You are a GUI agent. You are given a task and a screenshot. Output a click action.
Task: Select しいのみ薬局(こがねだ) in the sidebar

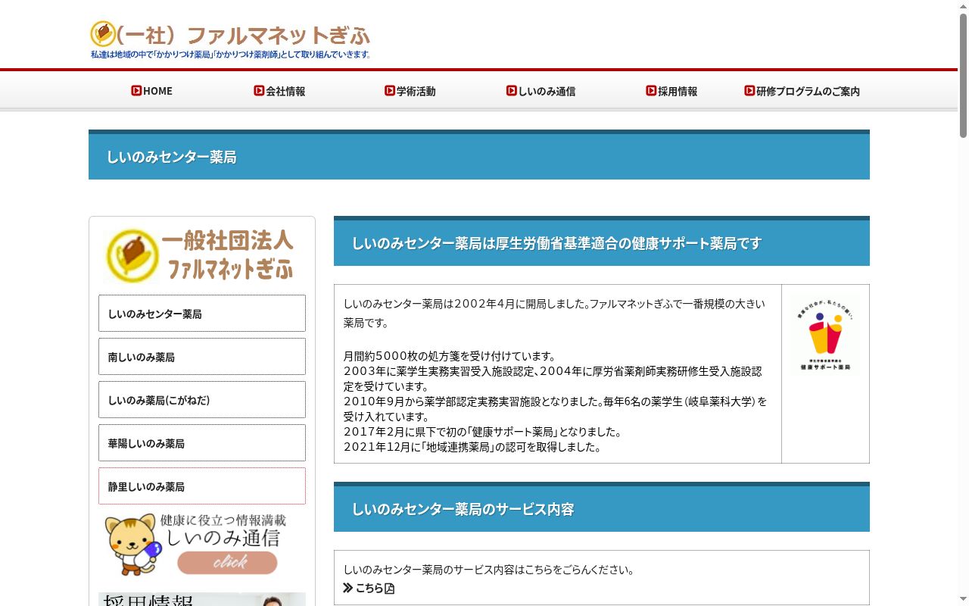[202, 400]
